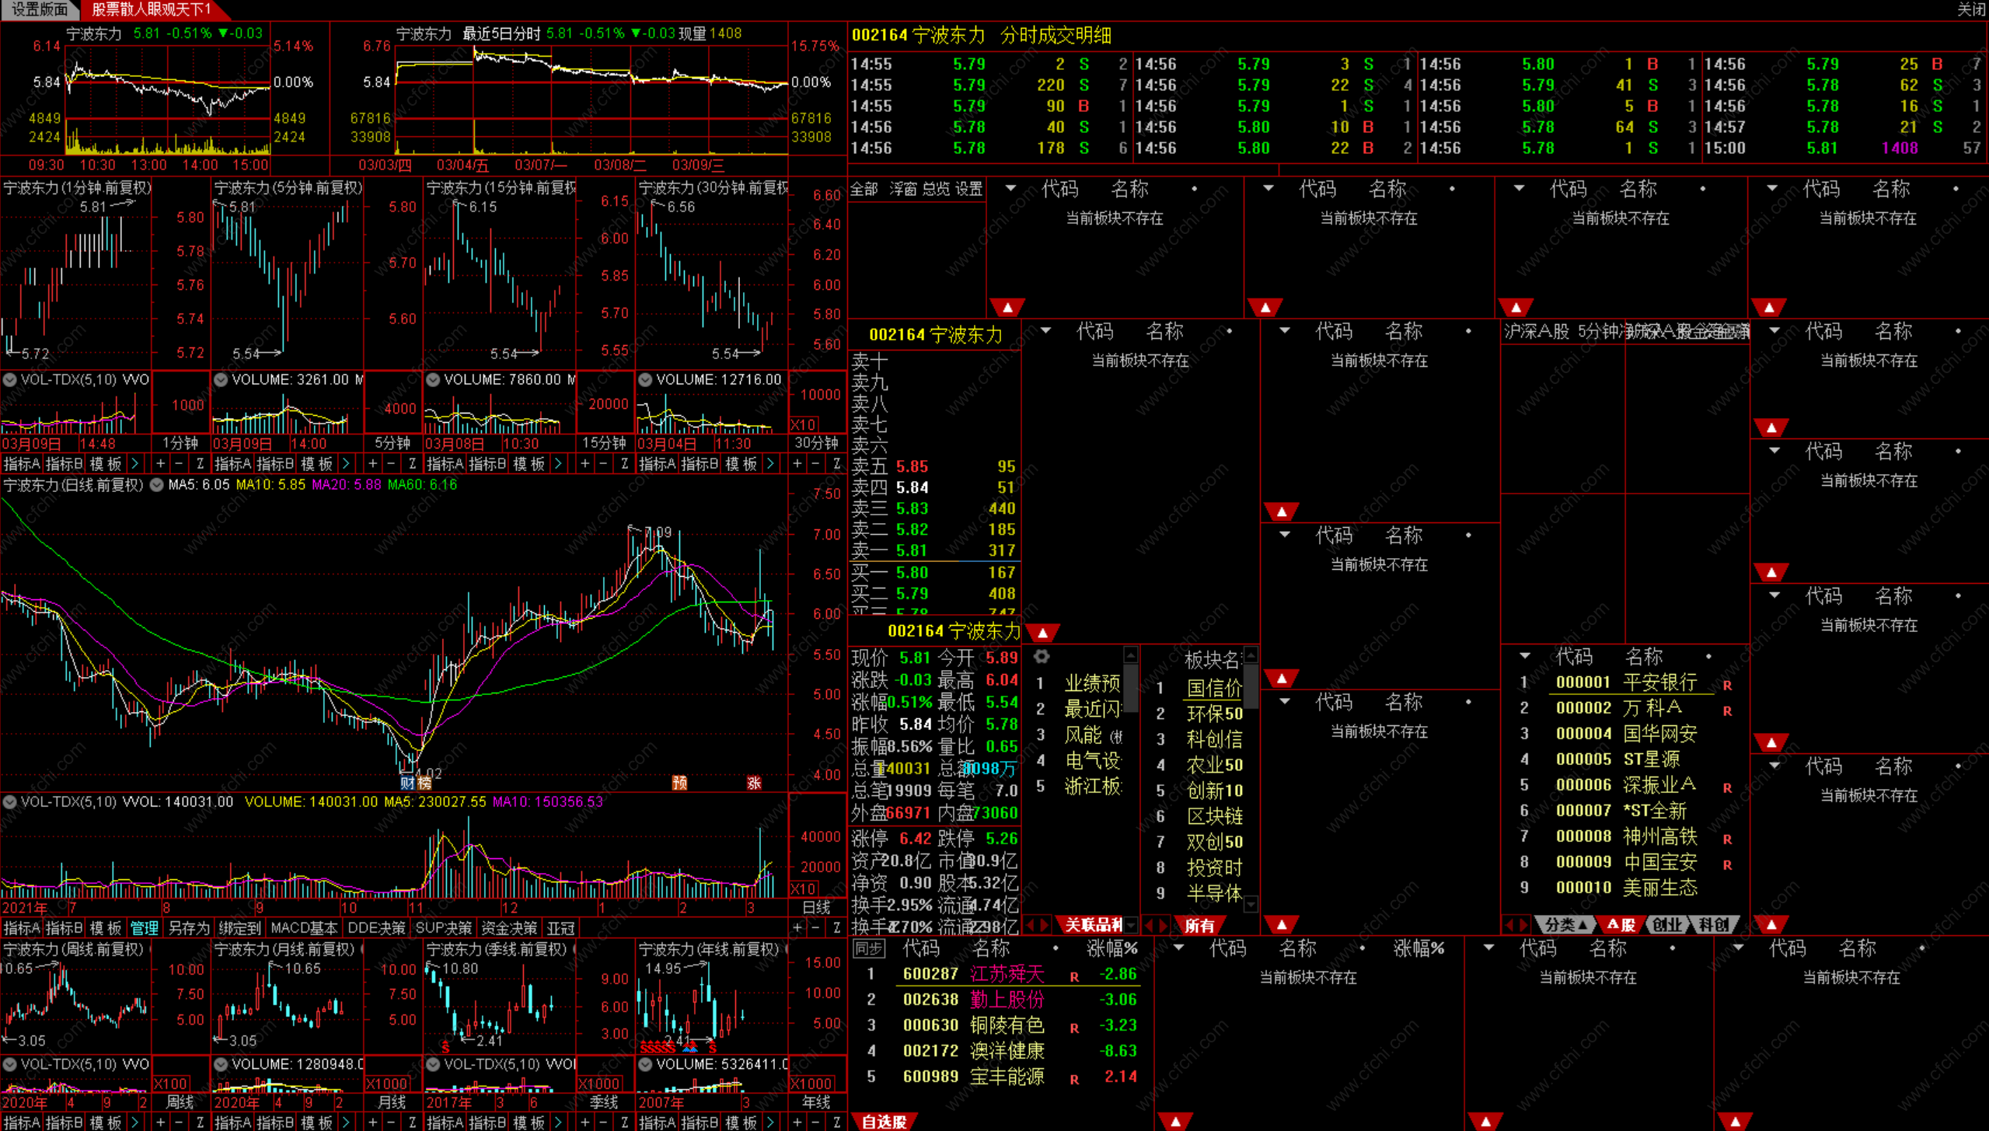The width and height of the screenshot is (1989, 1131).
Task: Switch to 设置版面 tab
Action: point(39,9)
